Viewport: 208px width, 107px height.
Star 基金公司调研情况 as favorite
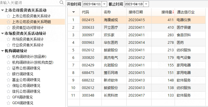(8, 80)
